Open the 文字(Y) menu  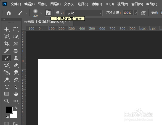point(69,4)
